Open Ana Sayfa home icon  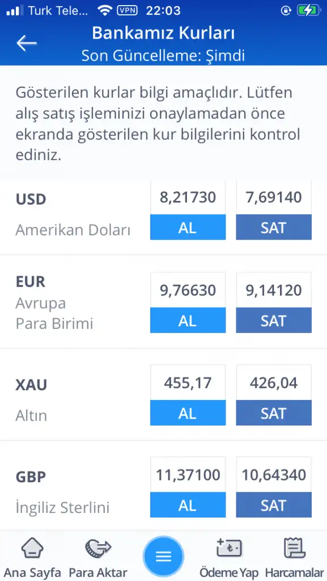(x=32, y=549)
